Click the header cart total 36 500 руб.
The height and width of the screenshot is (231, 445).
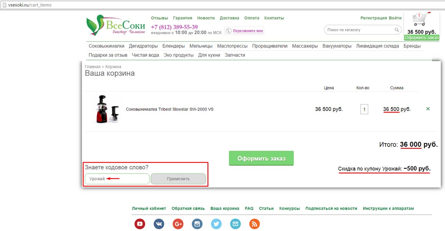point(422,32)
